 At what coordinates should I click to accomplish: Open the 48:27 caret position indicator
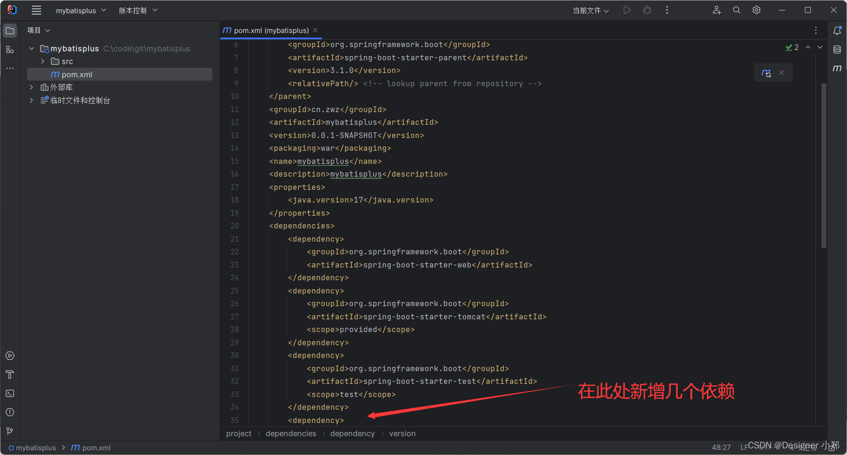(721, 447)
